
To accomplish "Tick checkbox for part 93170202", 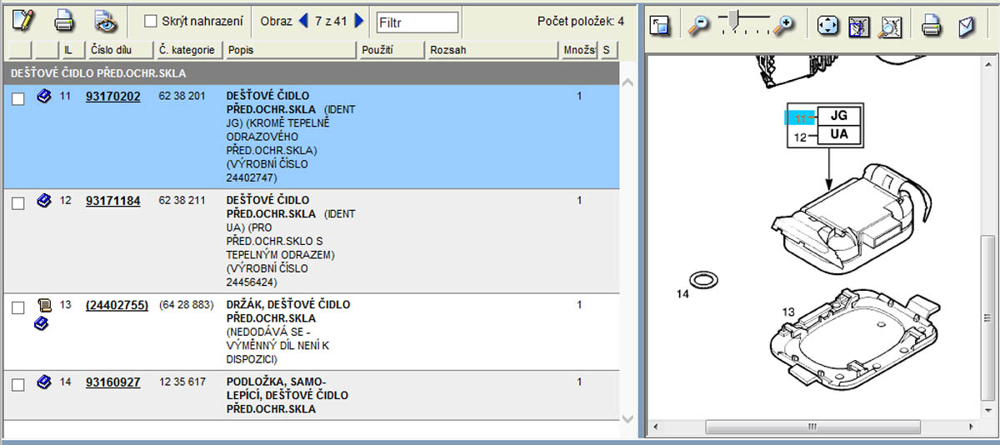I will 18,99.
